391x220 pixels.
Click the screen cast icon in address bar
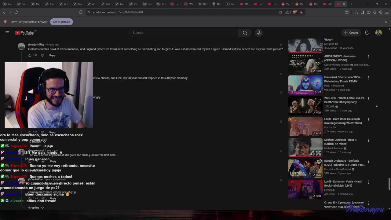click(x=280, y=12)
